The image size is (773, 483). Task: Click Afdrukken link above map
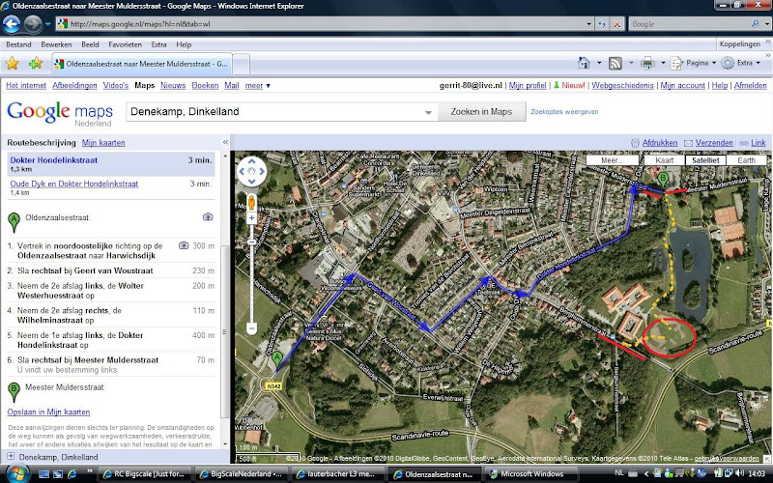click(660, 142)
